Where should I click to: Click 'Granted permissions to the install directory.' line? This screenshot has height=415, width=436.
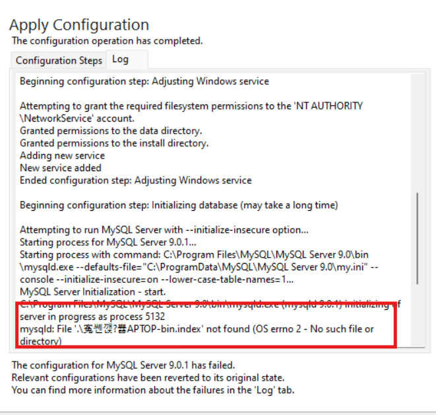point(114,143)
